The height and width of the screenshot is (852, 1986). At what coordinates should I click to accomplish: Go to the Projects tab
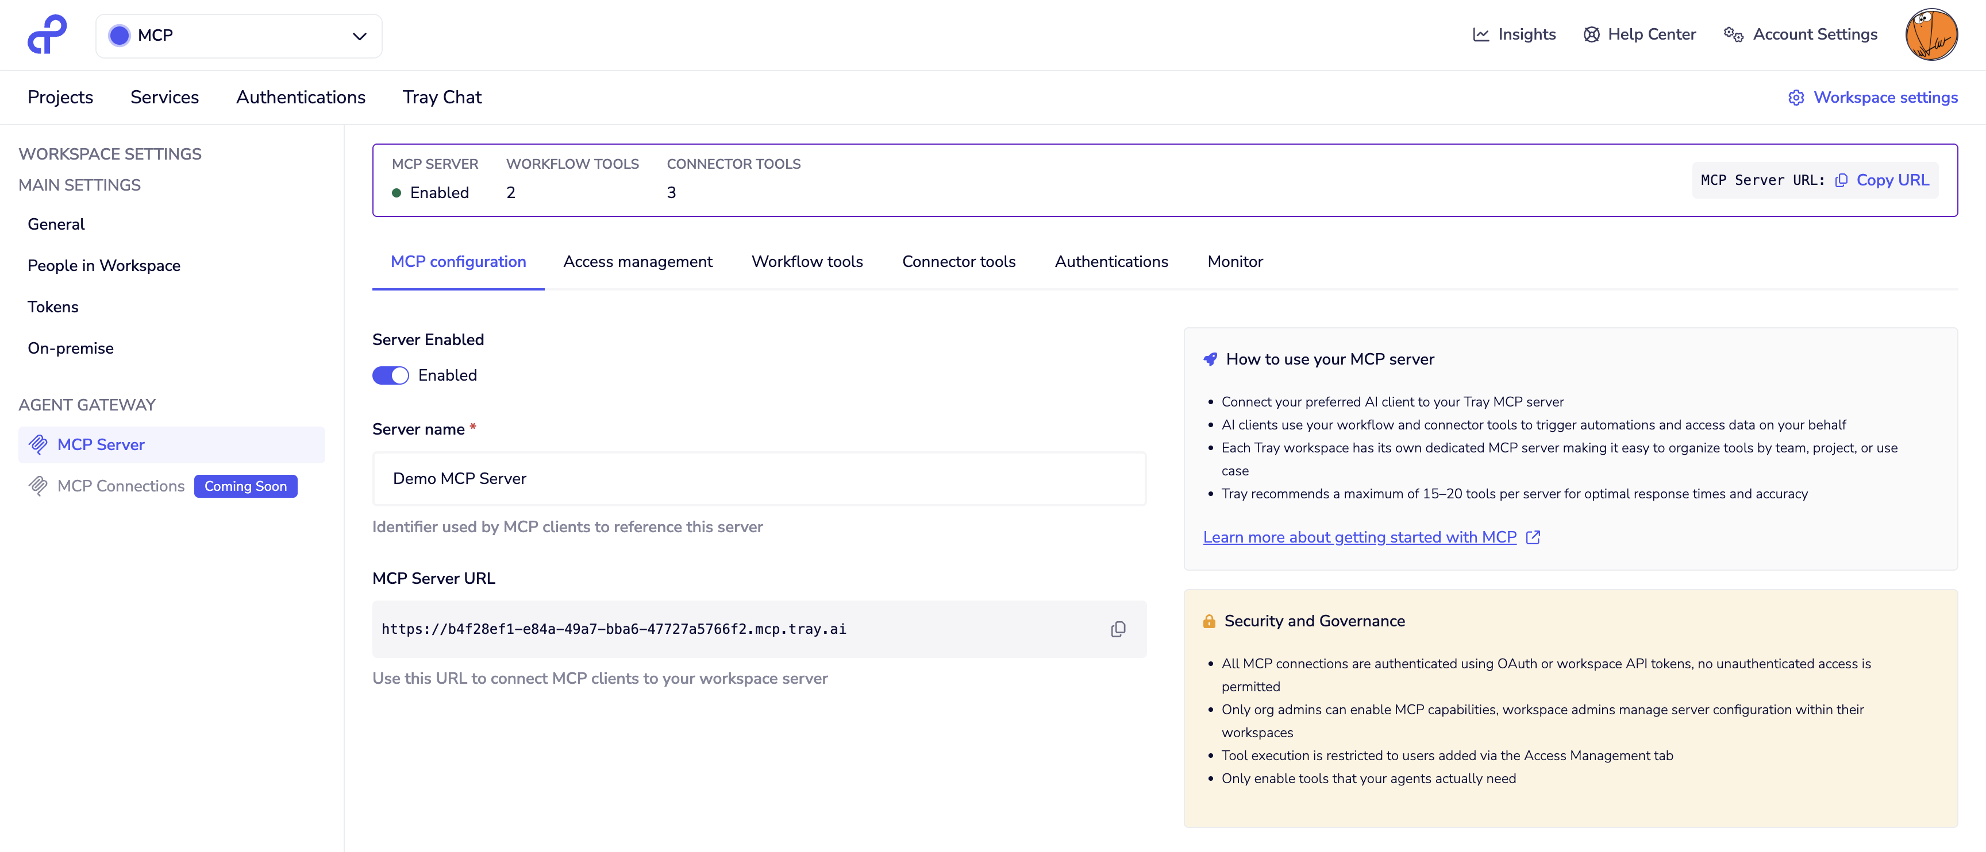60,97
